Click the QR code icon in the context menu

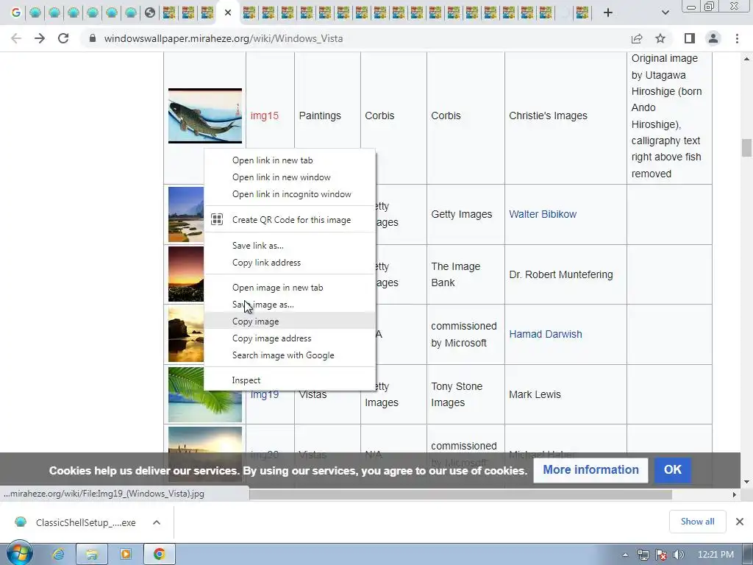(217, 219)
